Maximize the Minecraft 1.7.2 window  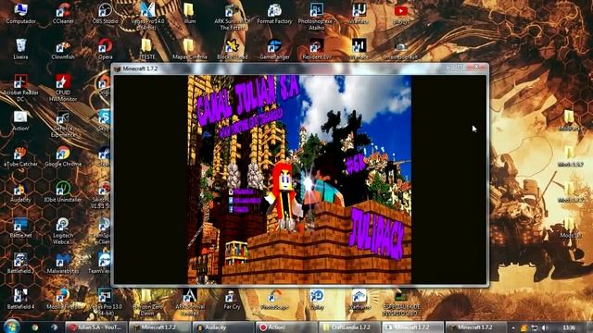pos(460,67)
